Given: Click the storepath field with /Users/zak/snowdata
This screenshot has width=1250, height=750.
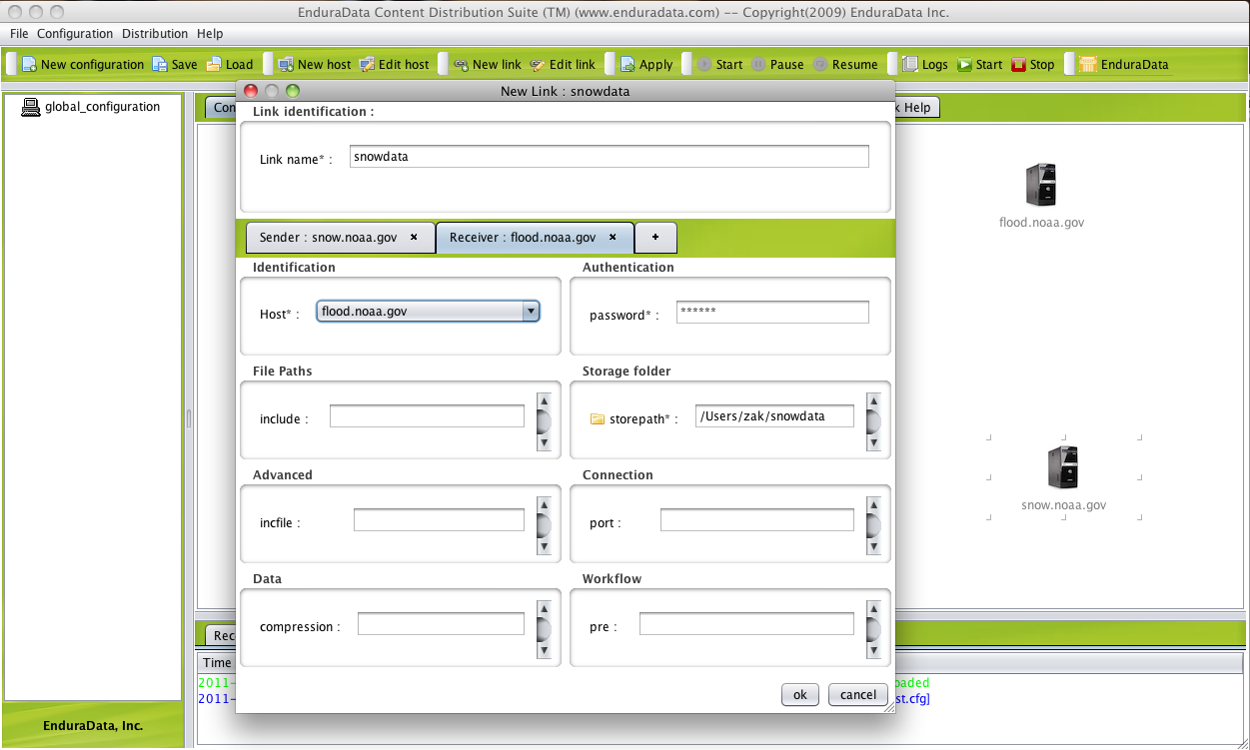Looking at the screenshot, I should tap(774, 416).
